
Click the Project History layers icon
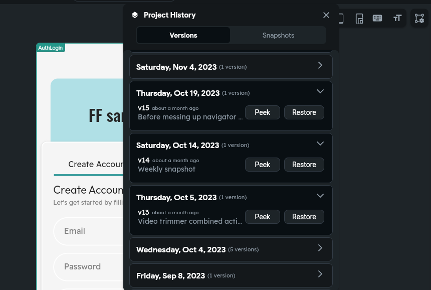coord(135,15)
